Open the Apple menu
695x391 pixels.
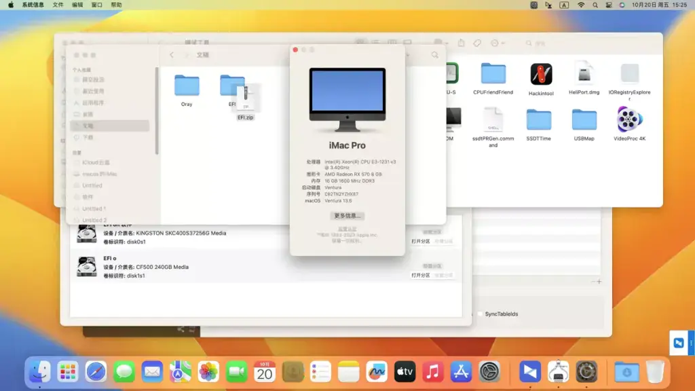(x=11, y=5)
